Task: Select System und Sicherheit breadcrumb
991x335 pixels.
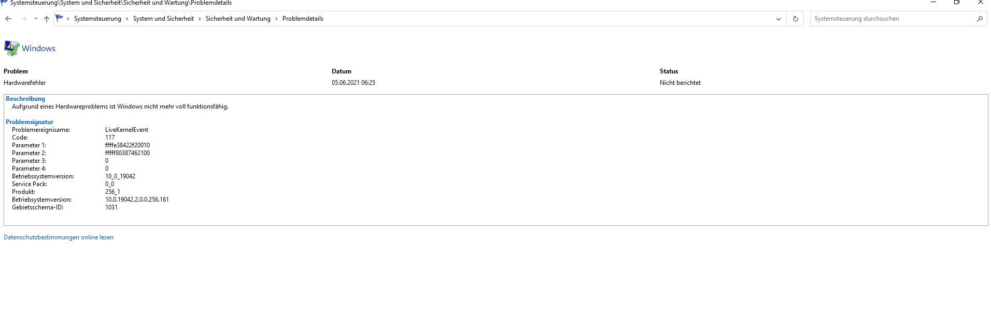Action: click(163, 19)
